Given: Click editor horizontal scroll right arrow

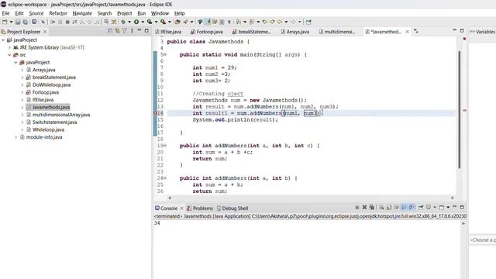Looking at the screenshot, I should click(x=453, y=198).
